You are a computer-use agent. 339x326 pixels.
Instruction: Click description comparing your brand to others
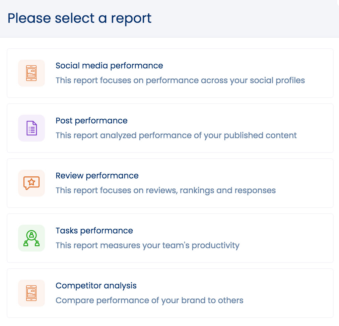point(149,300)
